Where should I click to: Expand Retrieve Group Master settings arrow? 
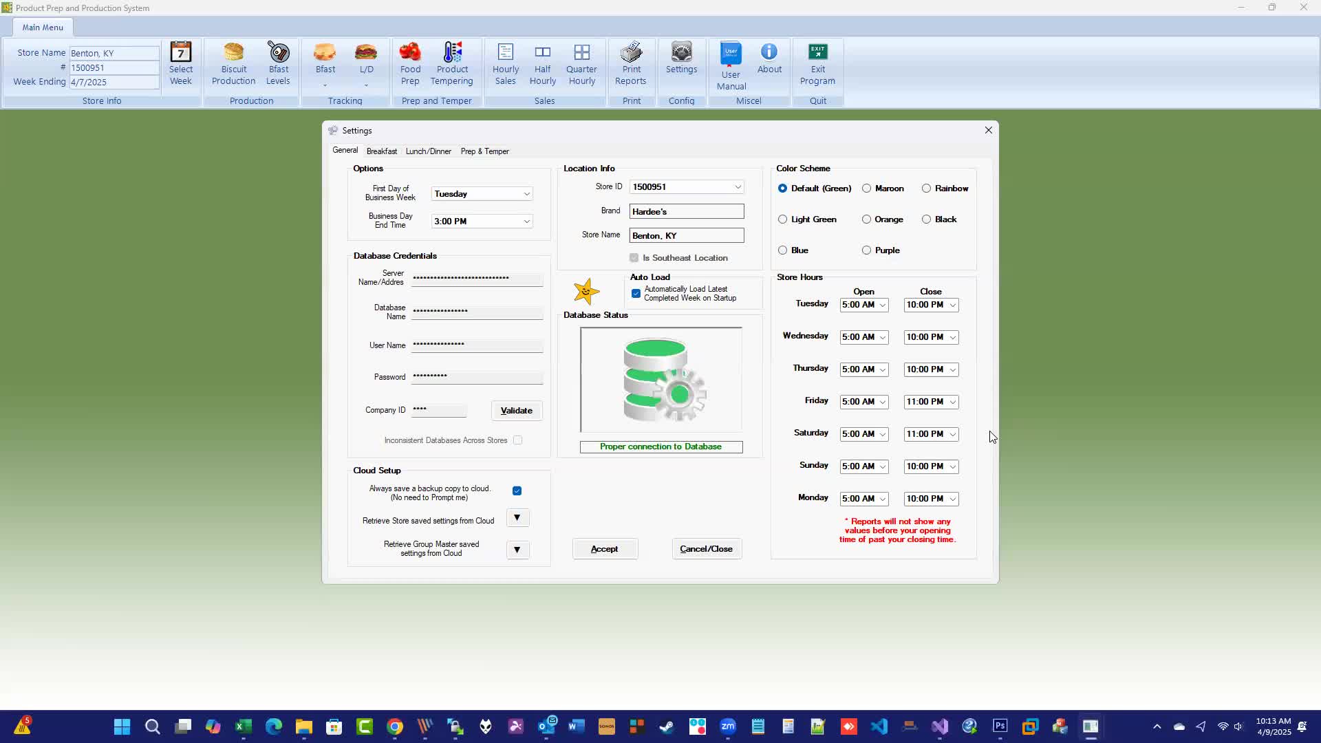pos(517,550)
